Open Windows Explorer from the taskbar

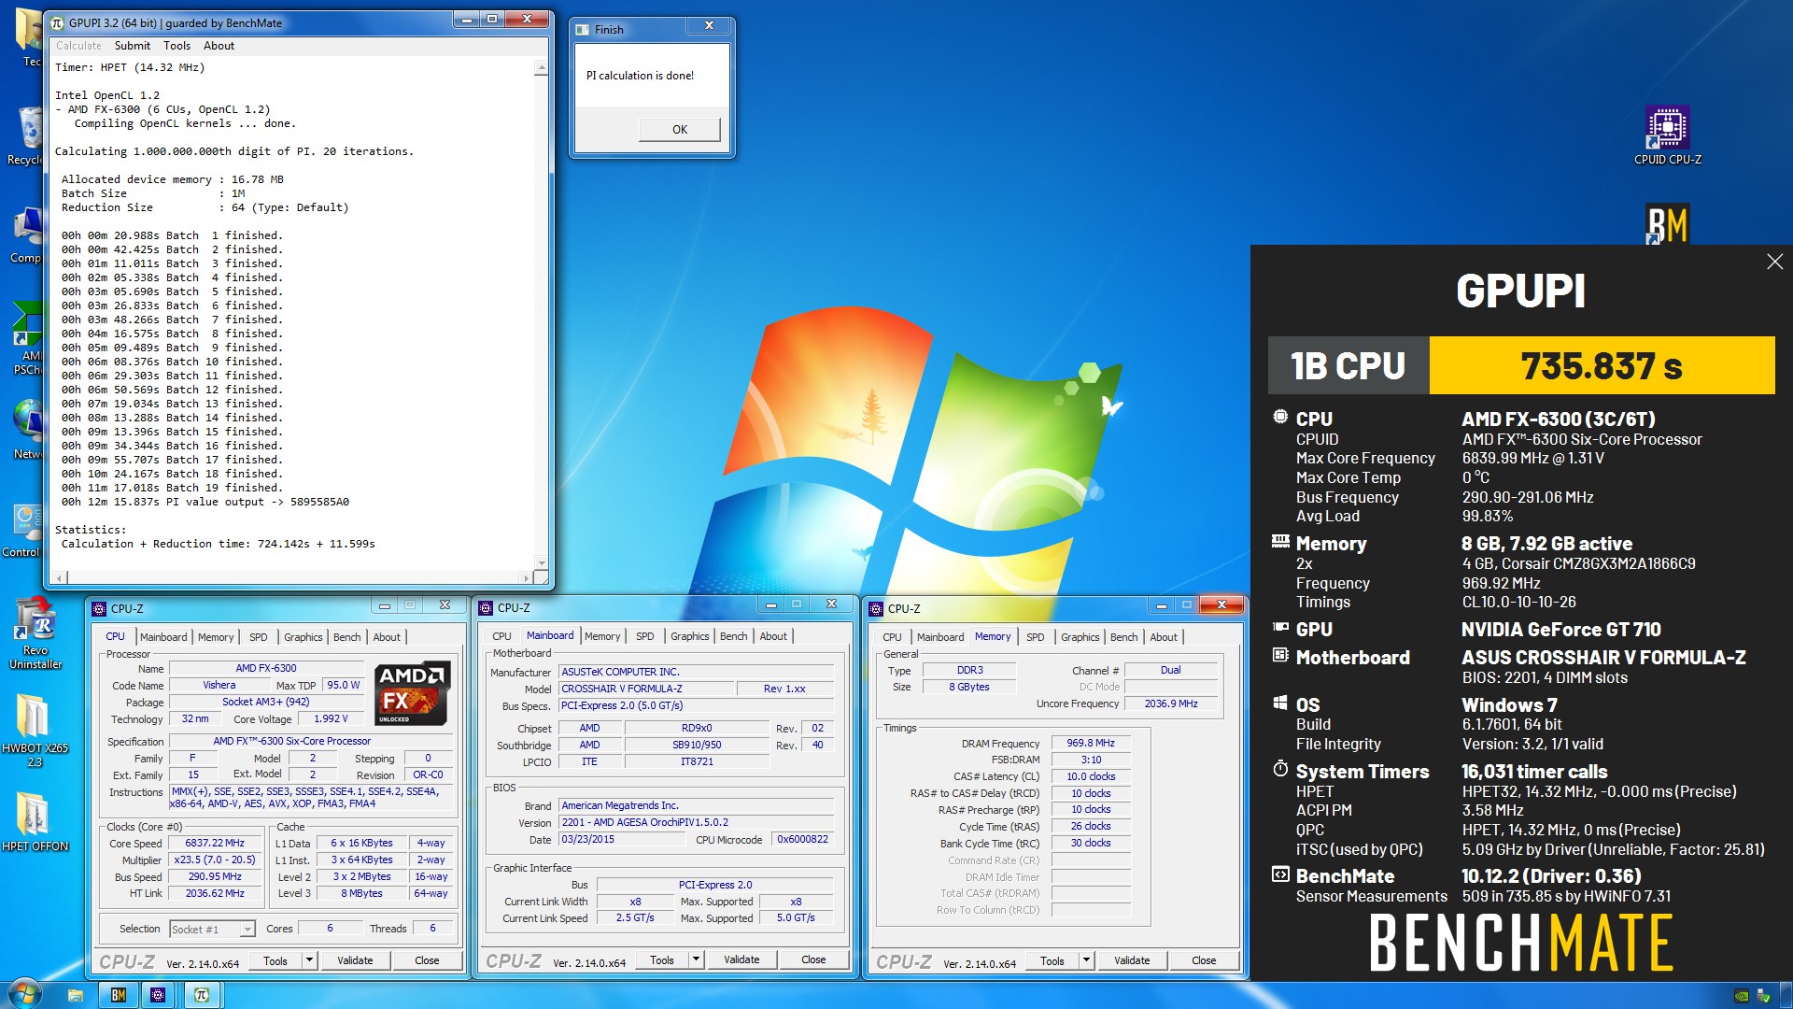76,995
